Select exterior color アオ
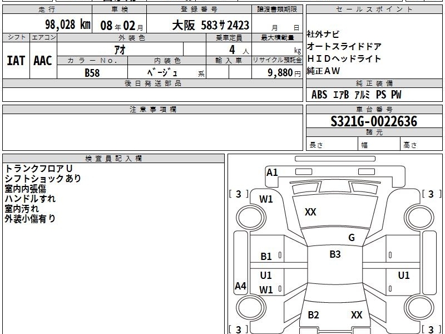 click(120, 50)
